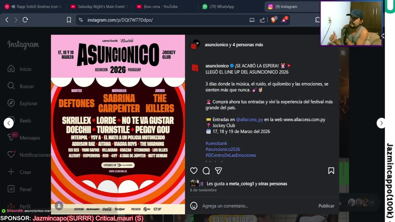Viewport: 395px width, 222px height.
Task: Open emoji picker in comment box
Action: 194,206
